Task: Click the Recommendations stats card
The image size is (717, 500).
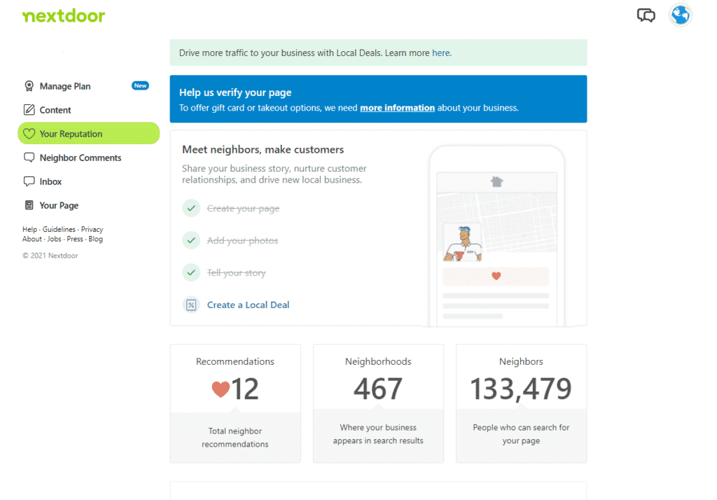Action: (x=235, y=403)
